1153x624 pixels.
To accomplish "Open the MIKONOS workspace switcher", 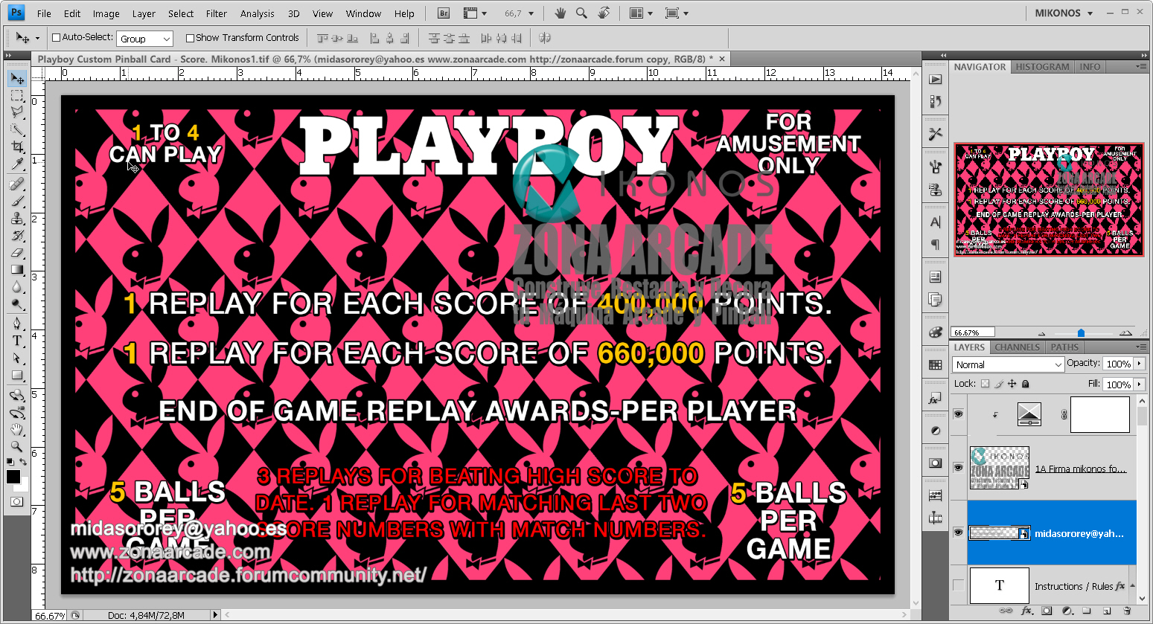I will [1064, 13].
